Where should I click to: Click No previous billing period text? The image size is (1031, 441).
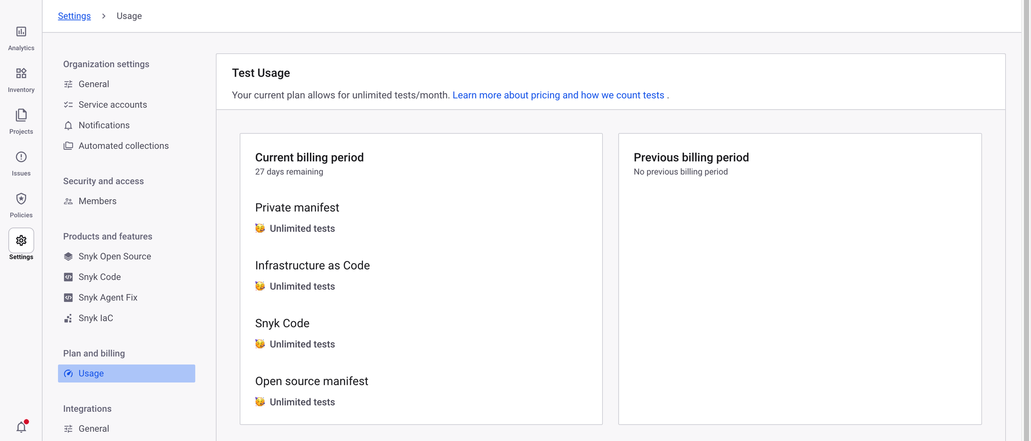[681, 172]
